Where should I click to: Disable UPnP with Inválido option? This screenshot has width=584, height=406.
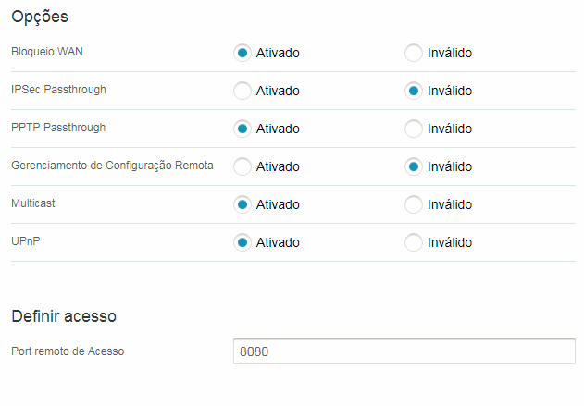point(414,242)
